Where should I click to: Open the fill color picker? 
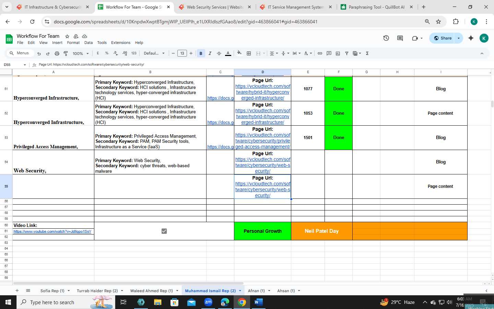point(239,53)
